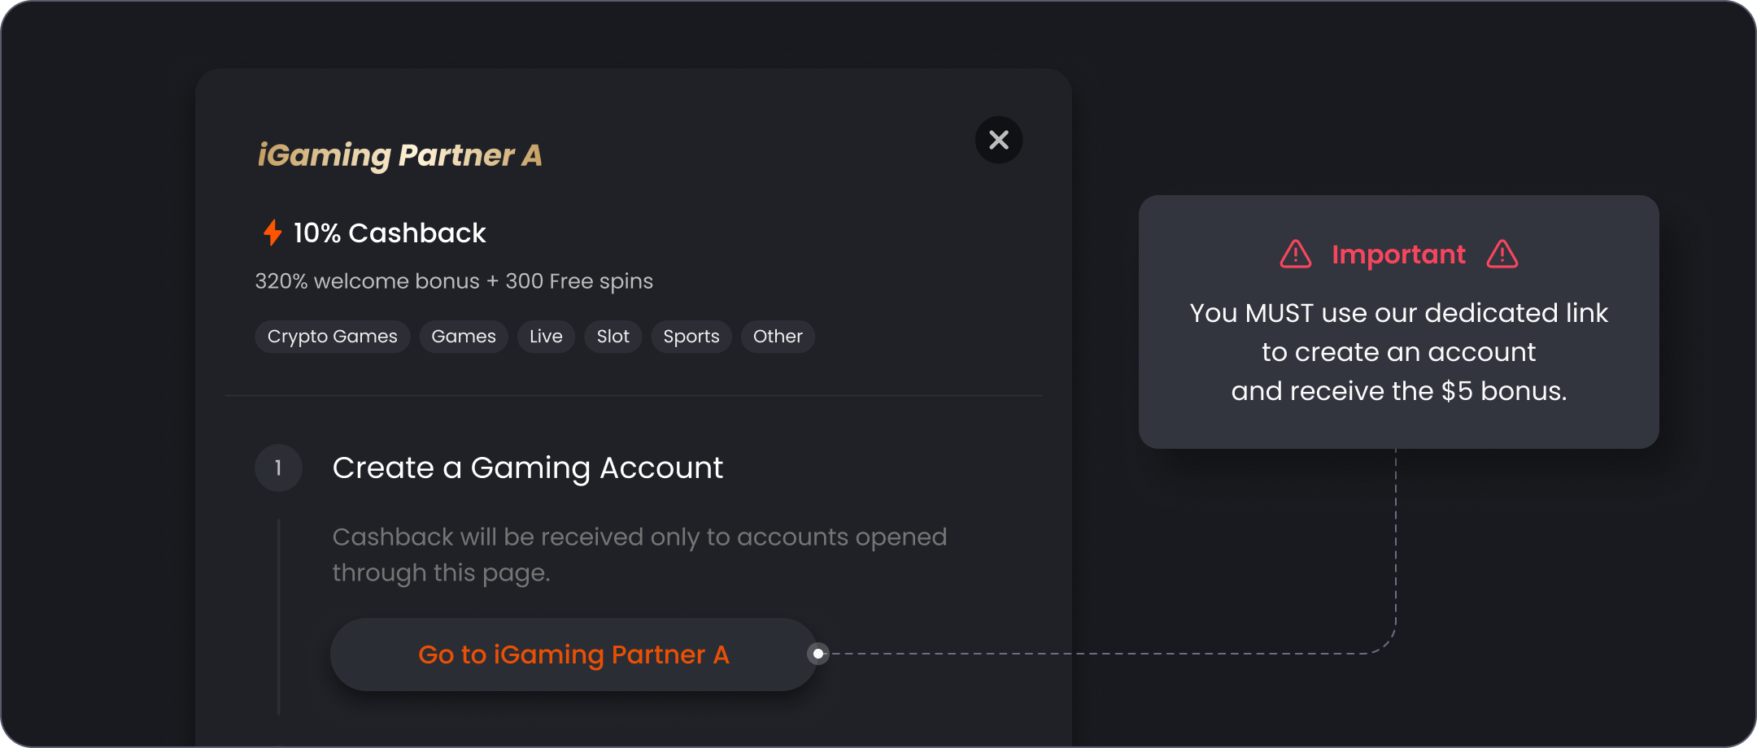Click the iGaming Partner A gold title
Image resolution: width=1757 pixels, height=748 pixels.
coord(399,155)
